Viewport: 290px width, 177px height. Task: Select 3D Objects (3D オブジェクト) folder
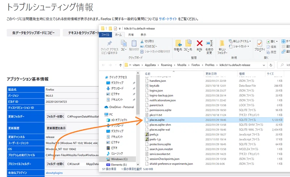point(117,120)
